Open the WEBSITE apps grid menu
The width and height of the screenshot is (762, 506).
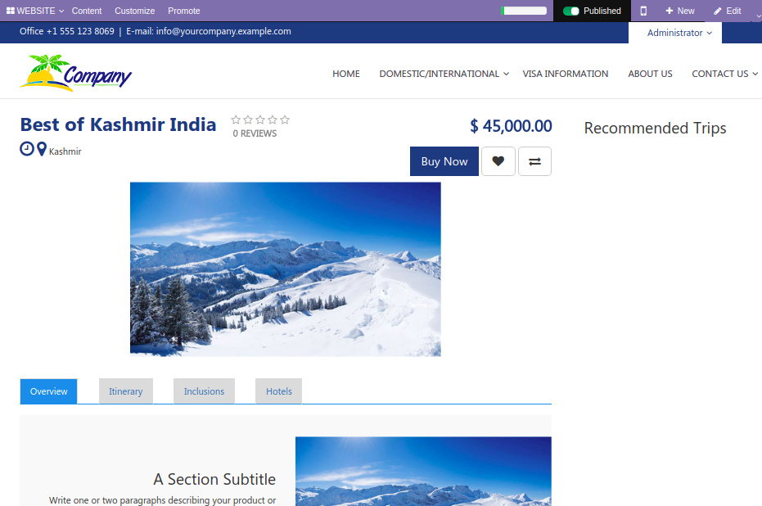(x=35, y=11)
